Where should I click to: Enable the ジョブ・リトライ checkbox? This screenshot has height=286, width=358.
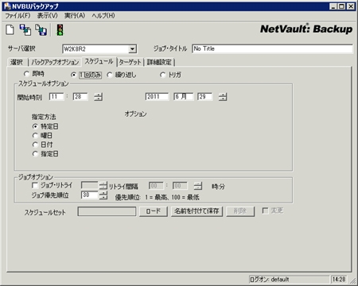[34, 185]
